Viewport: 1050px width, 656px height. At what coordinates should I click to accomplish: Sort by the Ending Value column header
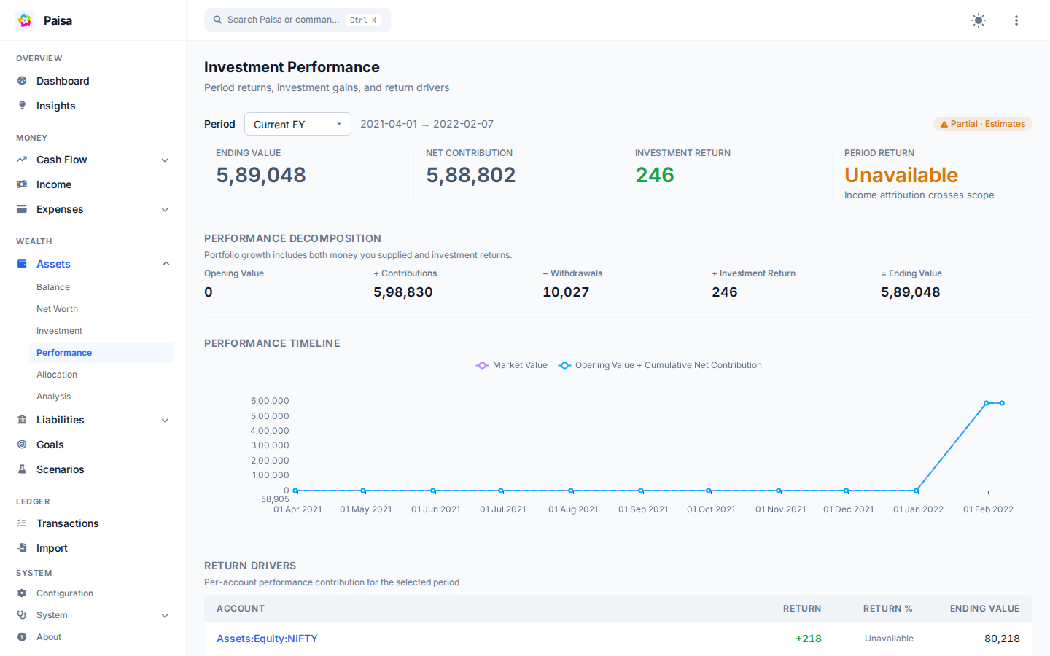click(984, 609)
